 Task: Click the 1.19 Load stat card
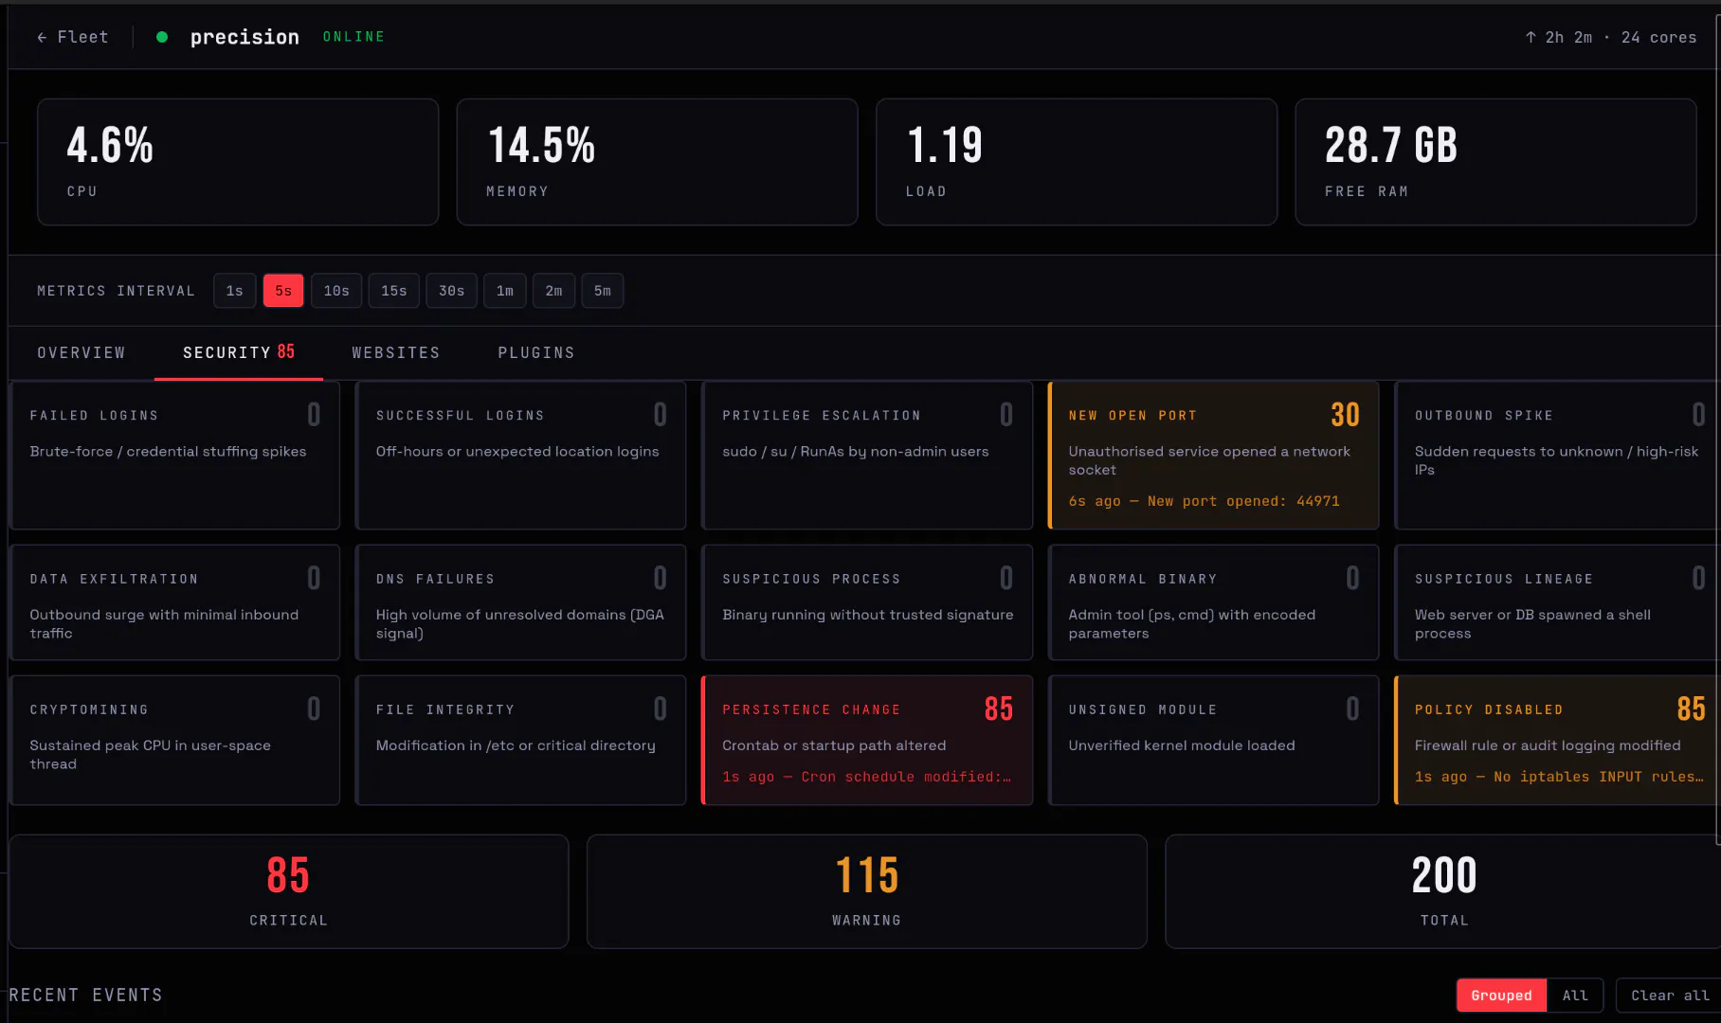[x=1077, y=162]
